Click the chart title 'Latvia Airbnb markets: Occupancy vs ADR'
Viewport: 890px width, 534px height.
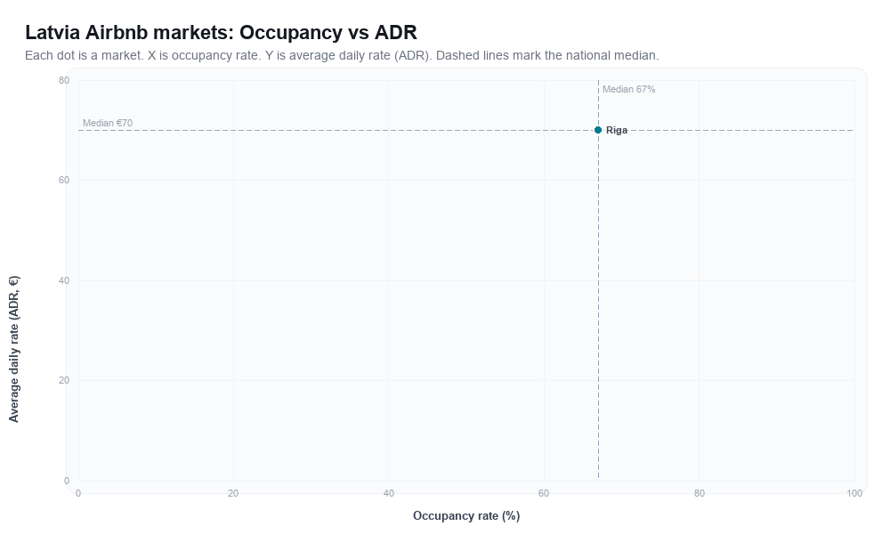pos(221,32)
